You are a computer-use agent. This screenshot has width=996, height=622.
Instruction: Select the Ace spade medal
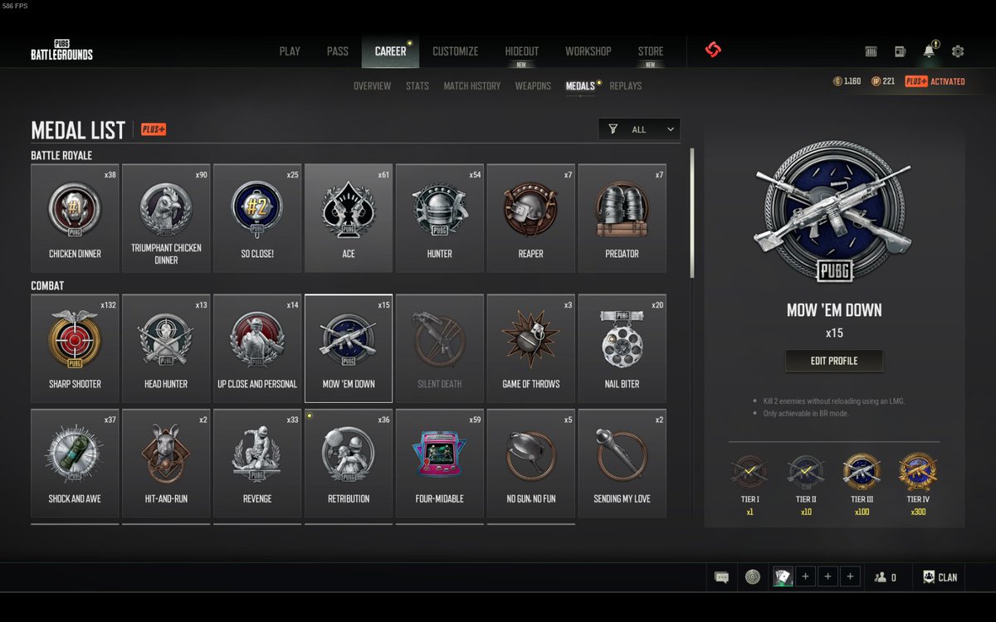click(x=349, y=218)
